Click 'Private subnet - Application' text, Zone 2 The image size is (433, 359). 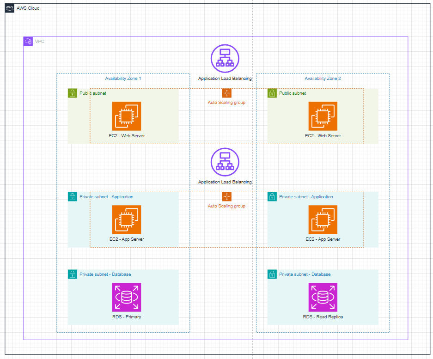click(x=306, y=197)
